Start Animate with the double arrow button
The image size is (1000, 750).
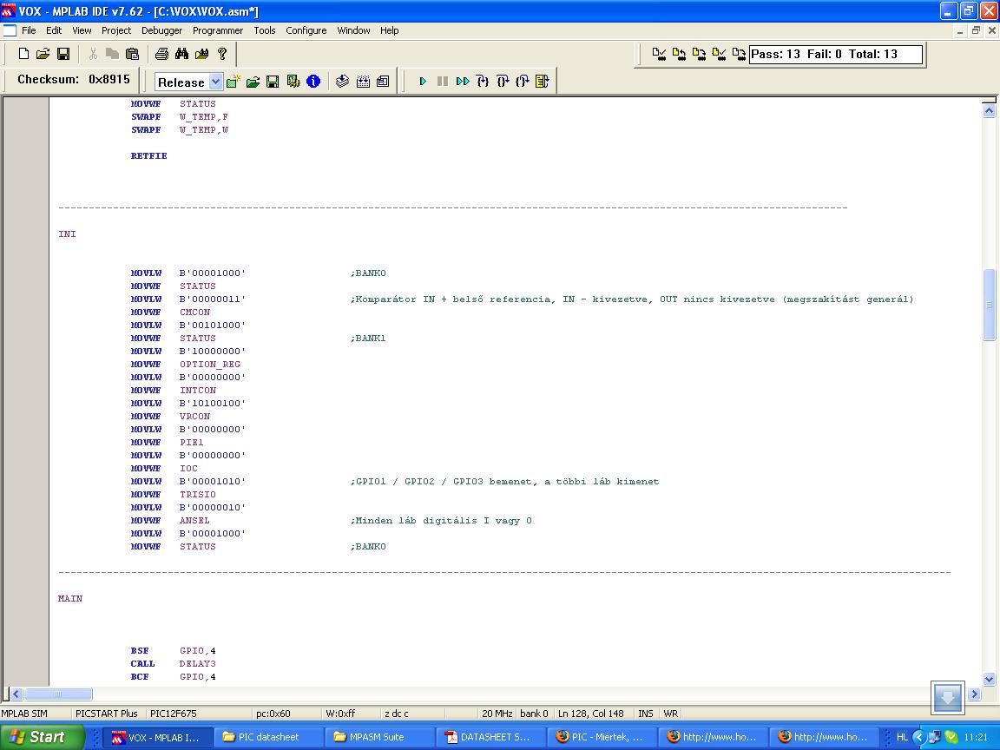tap(463, 81)
